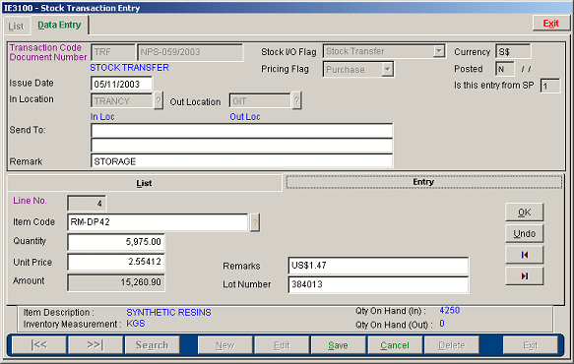The width and height of the screenshot is (574, 364).
Task: Click the Lot Number field 384013
Action: [x=378, y=284]
